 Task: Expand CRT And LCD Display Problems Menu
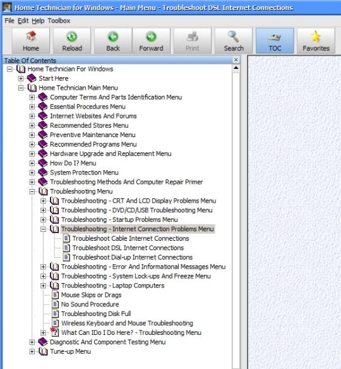(x=44, y=201)
